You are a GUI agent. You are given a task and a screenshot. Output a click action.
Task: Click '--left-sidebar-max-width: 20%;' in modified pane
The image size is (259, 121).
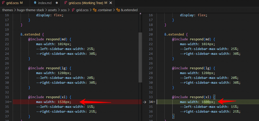tap(209, 78)
